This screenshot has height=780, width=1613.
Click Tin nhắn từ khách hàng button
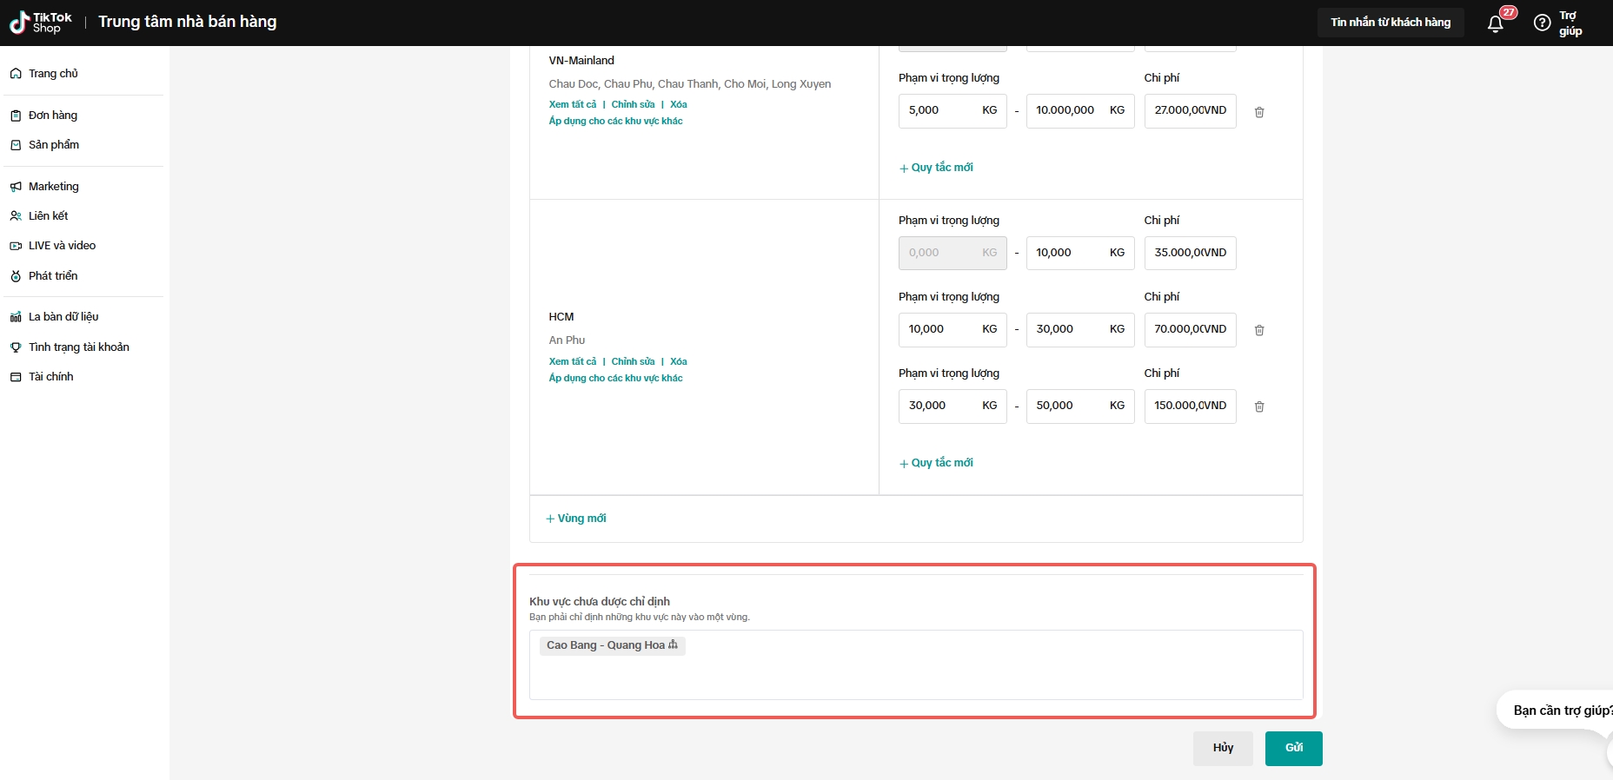[1390, 23]
